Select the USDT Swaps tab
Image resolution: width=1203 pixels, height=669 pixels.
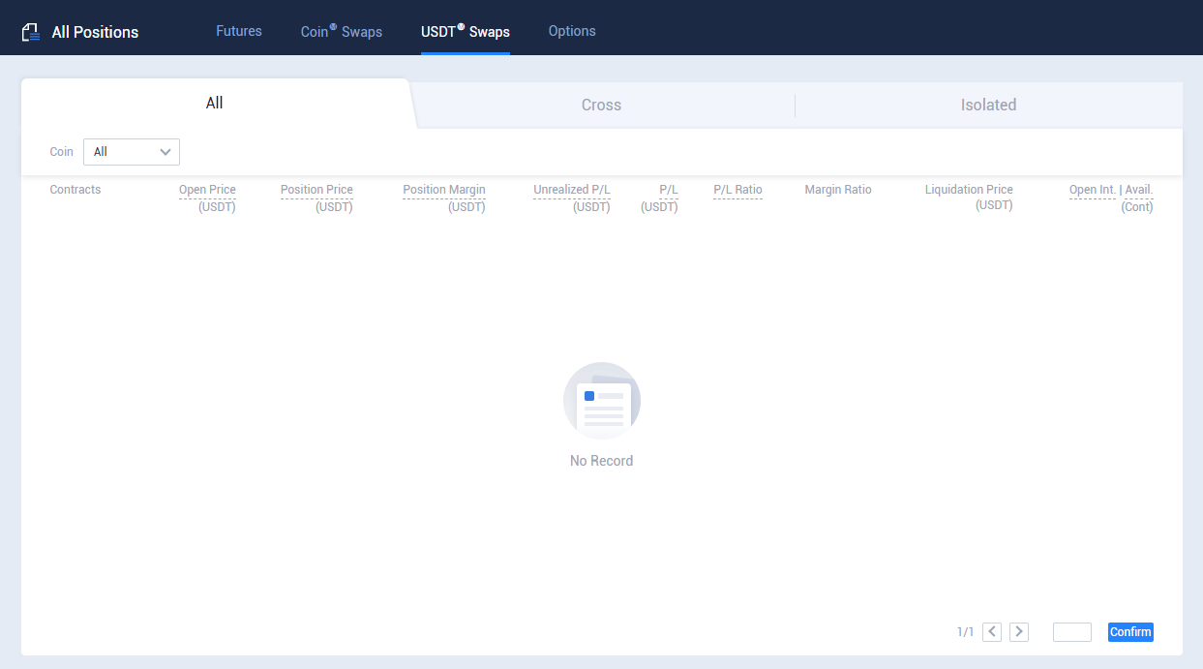[465, 31]
